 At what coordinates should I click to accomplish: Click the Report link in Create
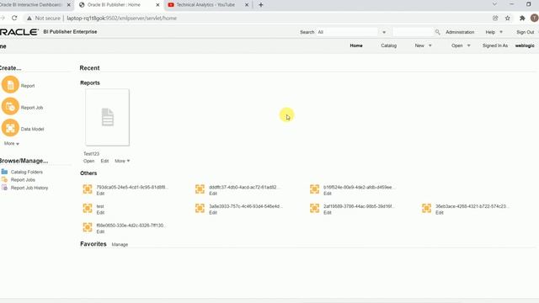pyautogui.click(x=28, y=86)
